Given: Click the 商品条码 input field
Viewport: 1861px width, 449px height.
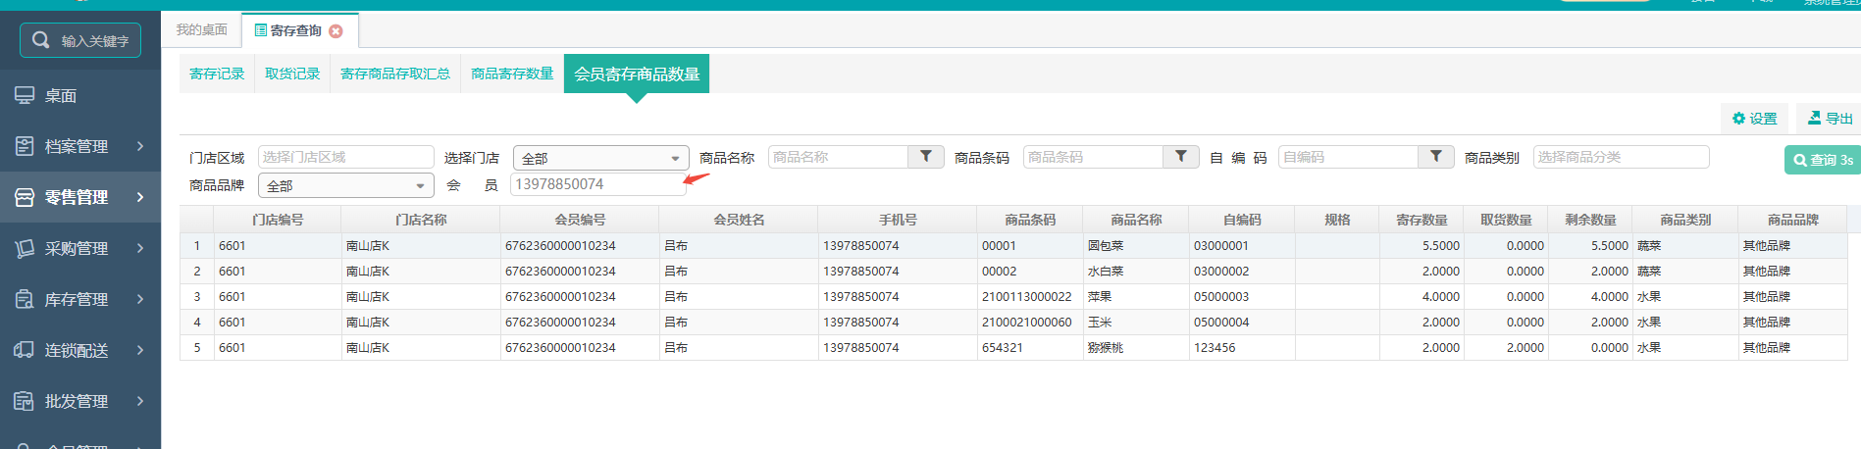Looking at the screenshot, I should coord(1093,157).
